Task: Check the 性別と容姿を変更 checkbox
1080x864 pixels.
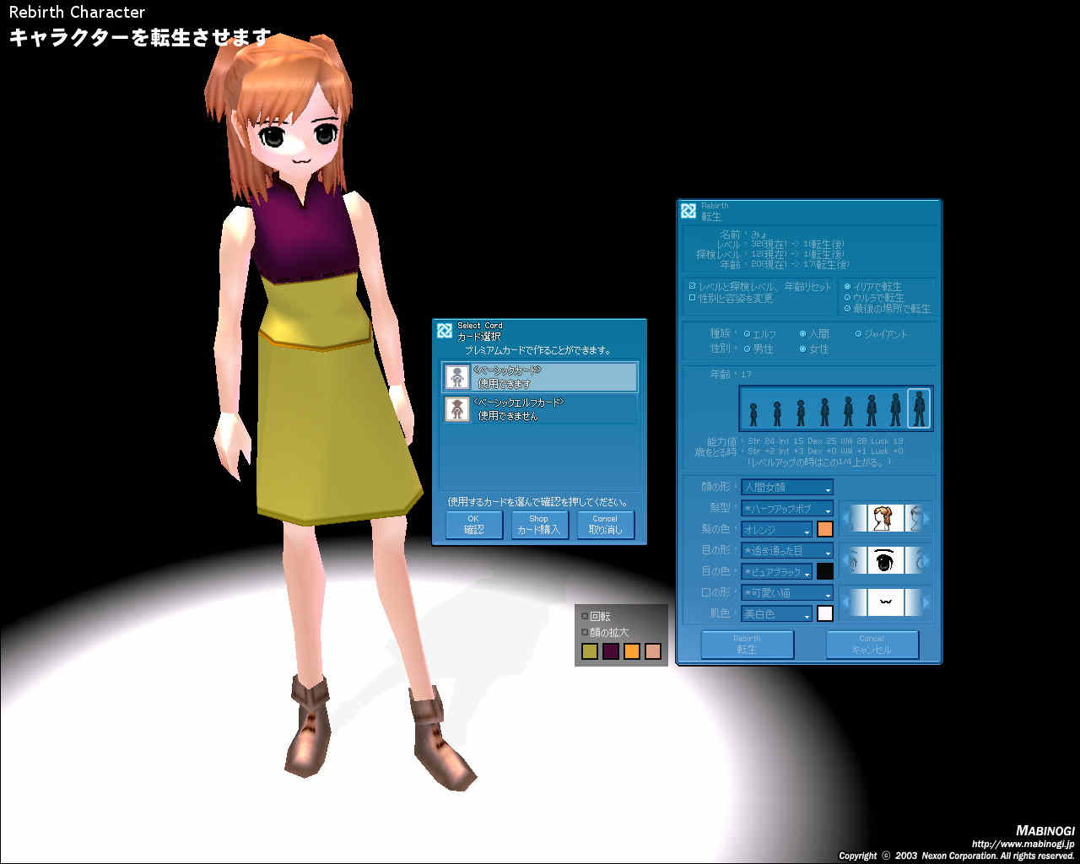Action: coord(692,298)
